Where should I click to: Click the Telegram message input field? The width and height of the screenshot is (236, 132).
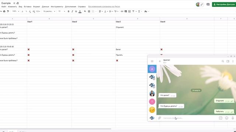190,118
